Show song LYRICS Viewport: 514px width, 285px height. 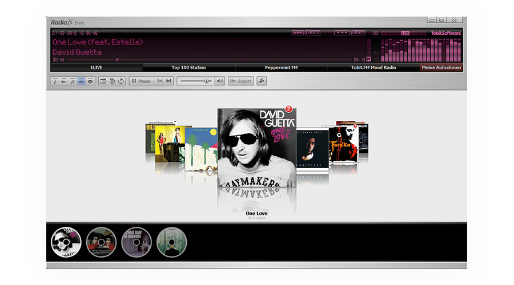(312, 32)
